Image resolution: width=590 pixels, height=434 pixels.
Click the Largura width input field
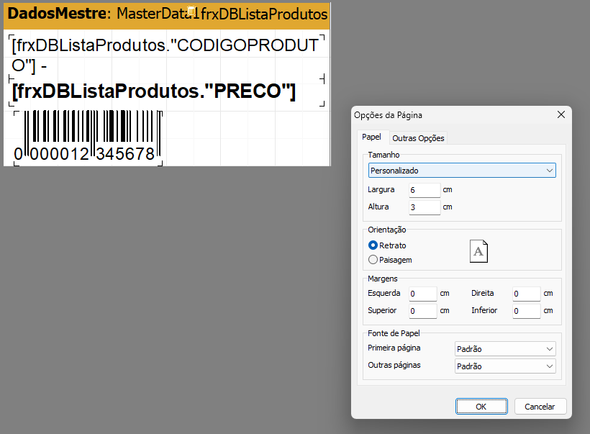[425, 190]
